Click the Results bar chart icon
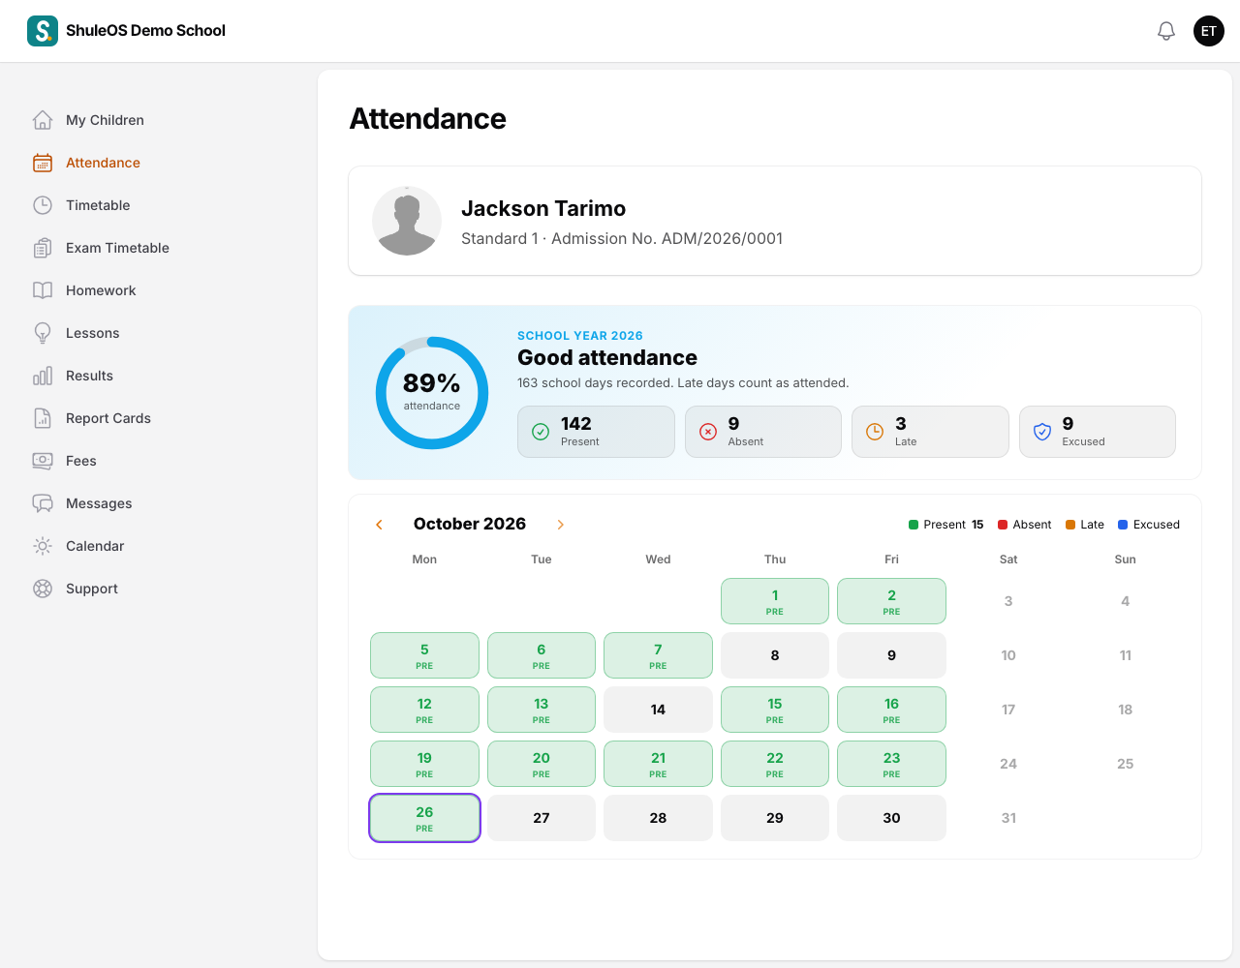Image resolution: width=1240 pixels, height=968 pixels. pos(43,376)
